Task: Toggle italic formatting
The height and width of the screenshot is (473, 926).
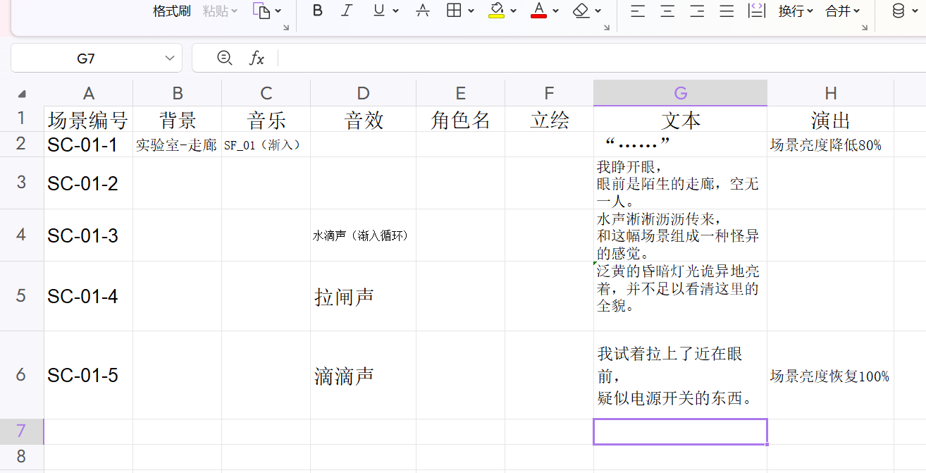Action: [346, 11]
